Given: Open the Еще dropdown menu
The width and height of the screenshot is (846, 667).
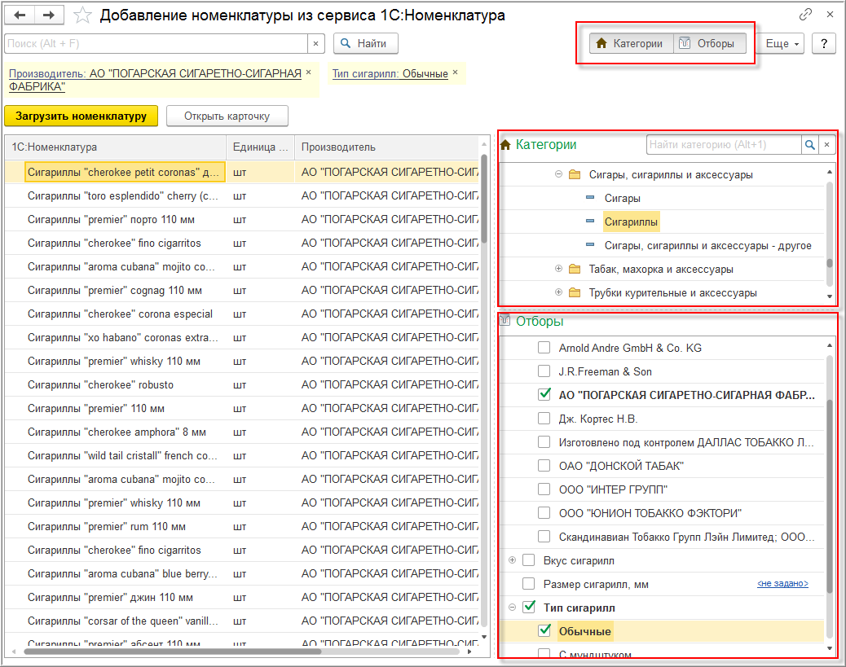Looking at the screenshot, I should [x=783, y=44].
